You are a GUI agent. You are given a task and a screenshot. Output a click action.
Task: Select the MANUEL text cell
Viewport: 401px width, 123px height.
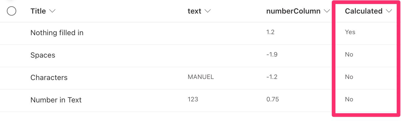coord(201,77)
